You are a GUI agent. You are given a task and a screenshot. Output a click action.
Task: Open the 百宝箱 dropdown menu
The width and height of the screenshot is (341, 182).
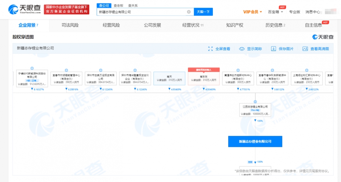point(275,12)
